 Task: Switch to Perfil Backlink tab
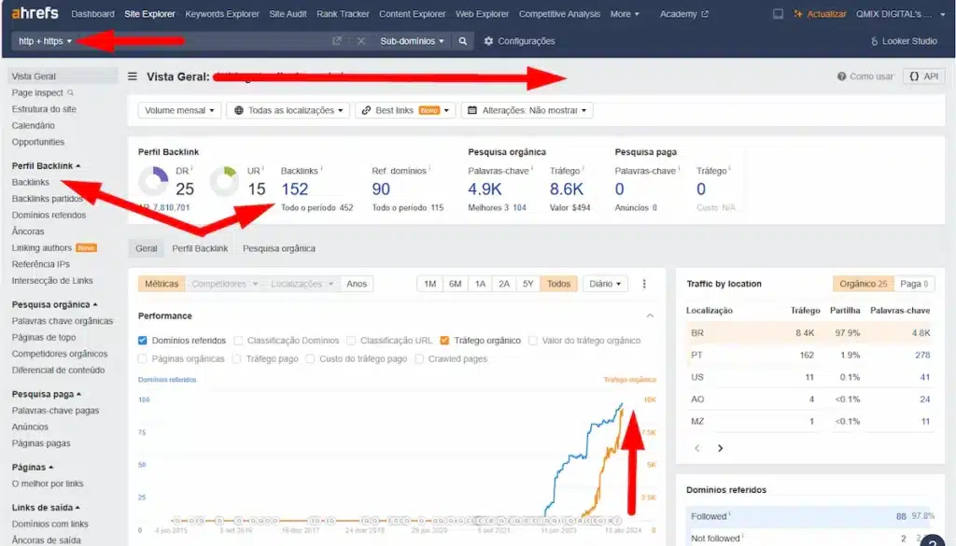point(200,248)
